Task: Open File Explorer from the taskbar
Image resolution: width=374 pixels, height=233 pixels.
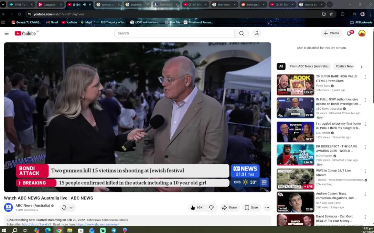Action: point(69,230)
